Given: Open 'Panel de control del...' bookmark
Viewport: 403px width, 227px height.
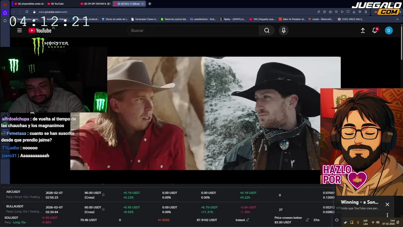Looking at the screenshot, I should click(174, 19).
